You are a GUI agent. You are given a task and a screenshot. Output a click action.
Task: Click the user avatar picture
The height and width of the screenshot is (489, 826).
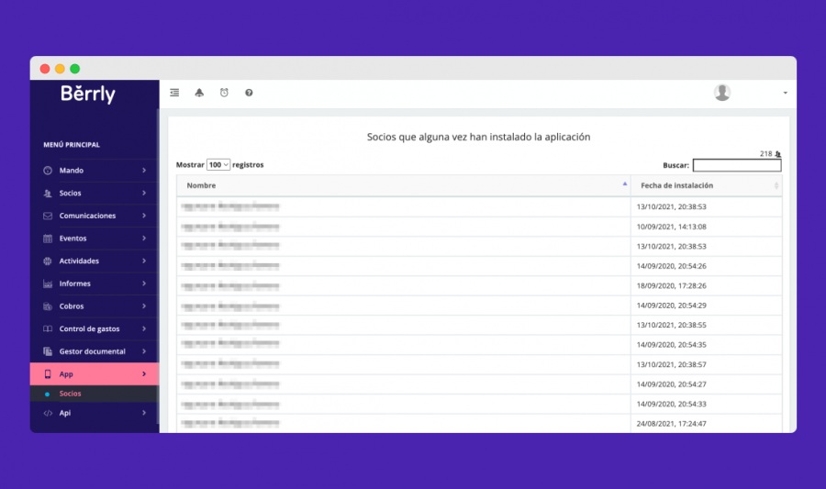pyautogui.click(x=721, y=92)
